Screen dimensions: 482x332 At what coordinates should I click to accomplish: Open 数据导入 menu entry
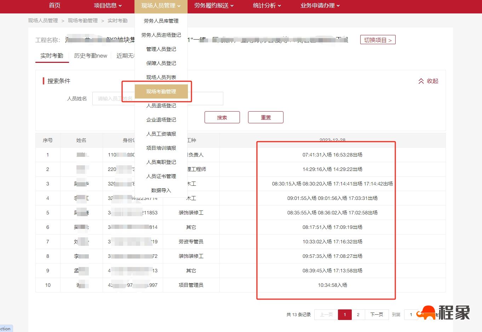(161, 190)
